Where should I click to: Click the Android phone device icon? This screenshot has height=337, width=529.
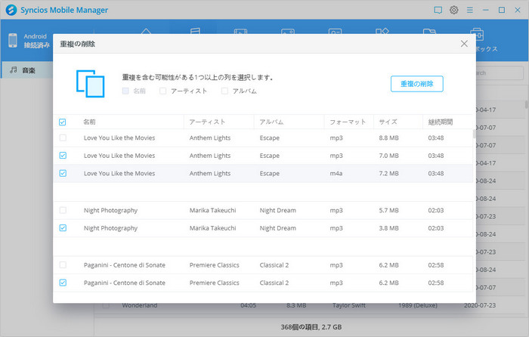pyautogui.click(x=13, y=41)
